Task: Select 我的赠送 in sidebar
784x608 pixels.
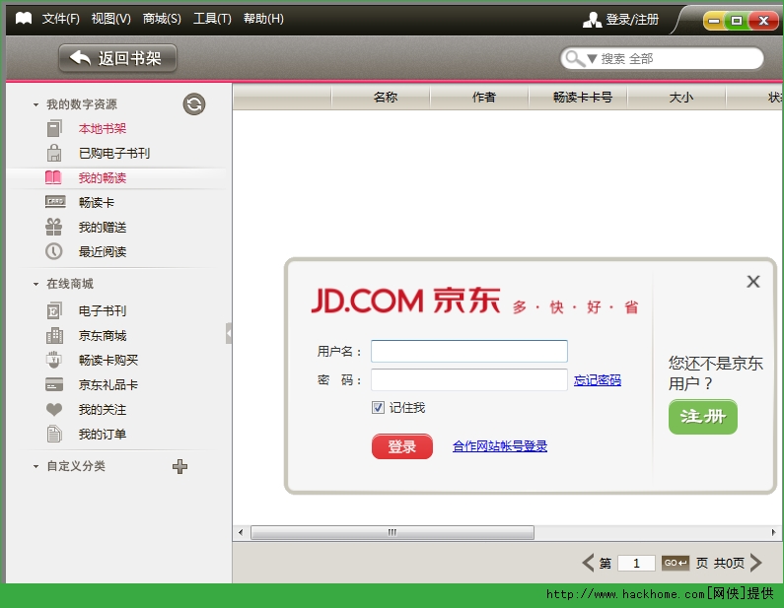Action: point(102,228)
